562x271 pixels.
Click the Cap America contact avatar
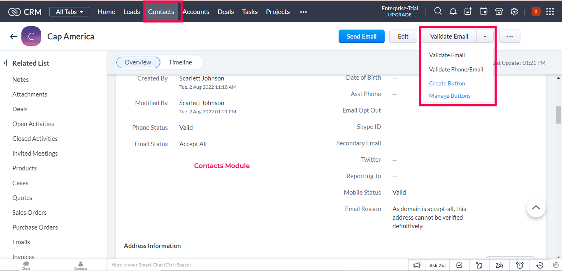coord(31,36)
